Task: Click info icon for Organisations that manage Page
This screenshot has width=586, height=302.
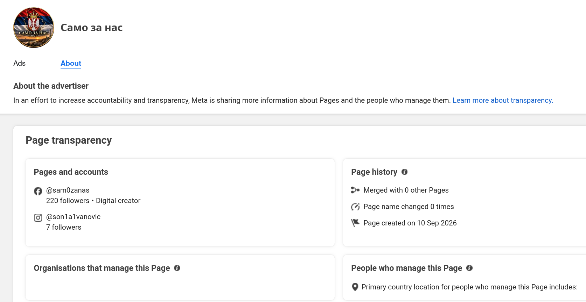Action: point(177,268)
